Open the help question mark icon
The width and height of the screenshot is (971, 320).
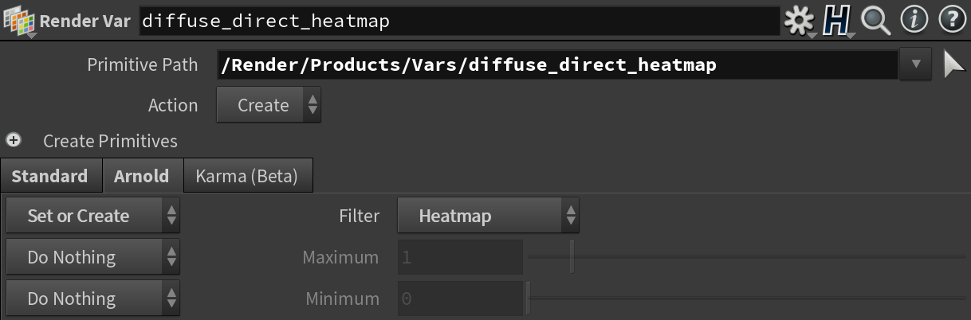point(952,20)
